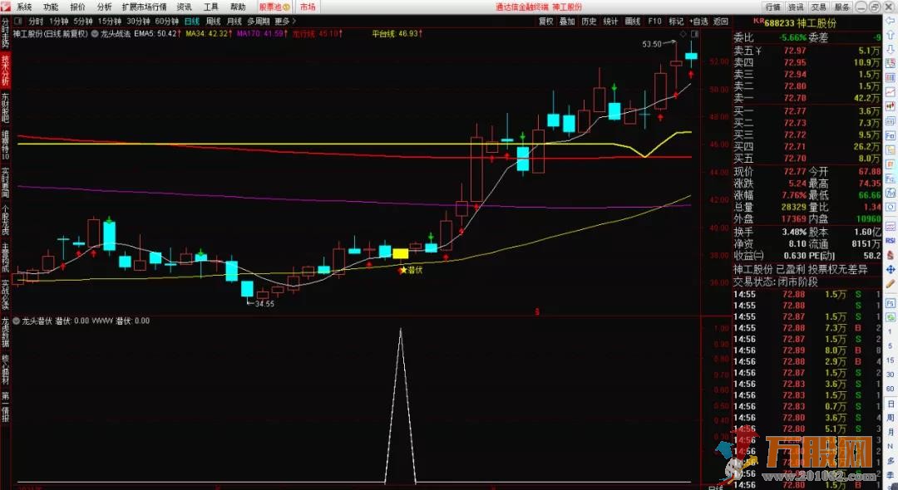This screenshot has height=490, width=898.
Task: Click the 688233 神工股份 stock title
Action: click(802, 23)
